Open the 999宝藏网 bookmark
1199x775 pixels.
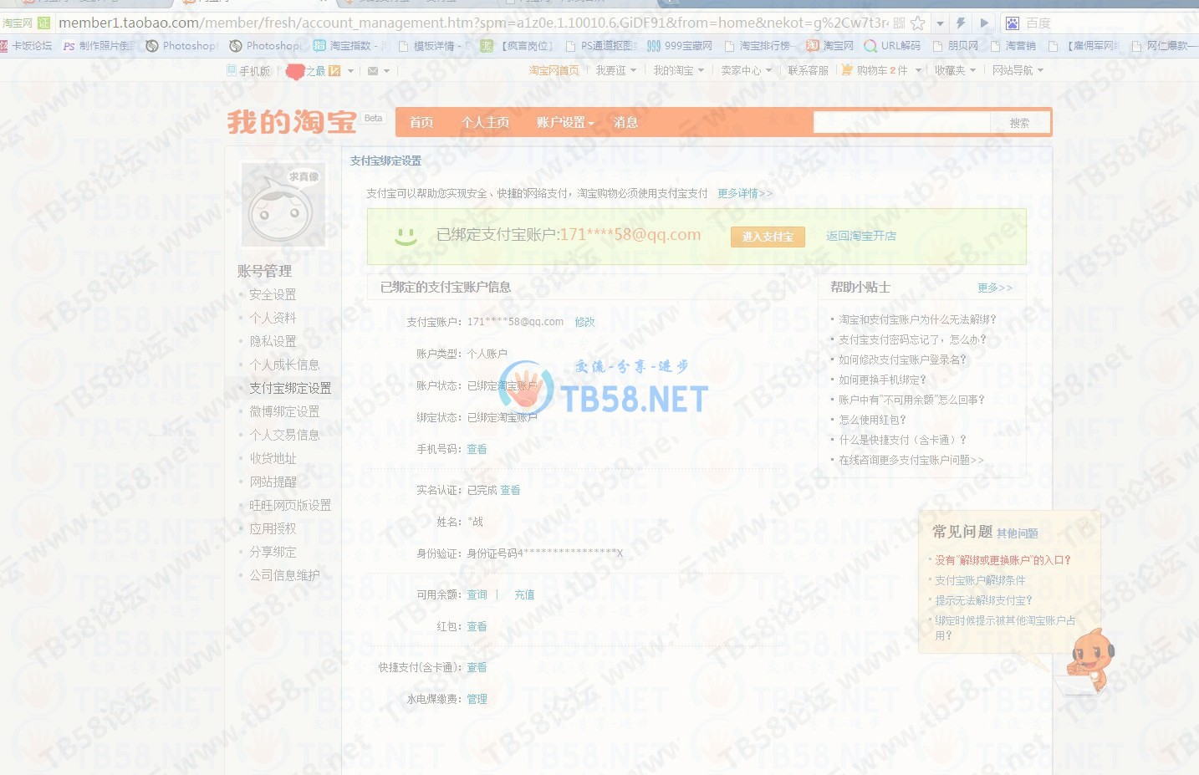(x=680, y=46)
